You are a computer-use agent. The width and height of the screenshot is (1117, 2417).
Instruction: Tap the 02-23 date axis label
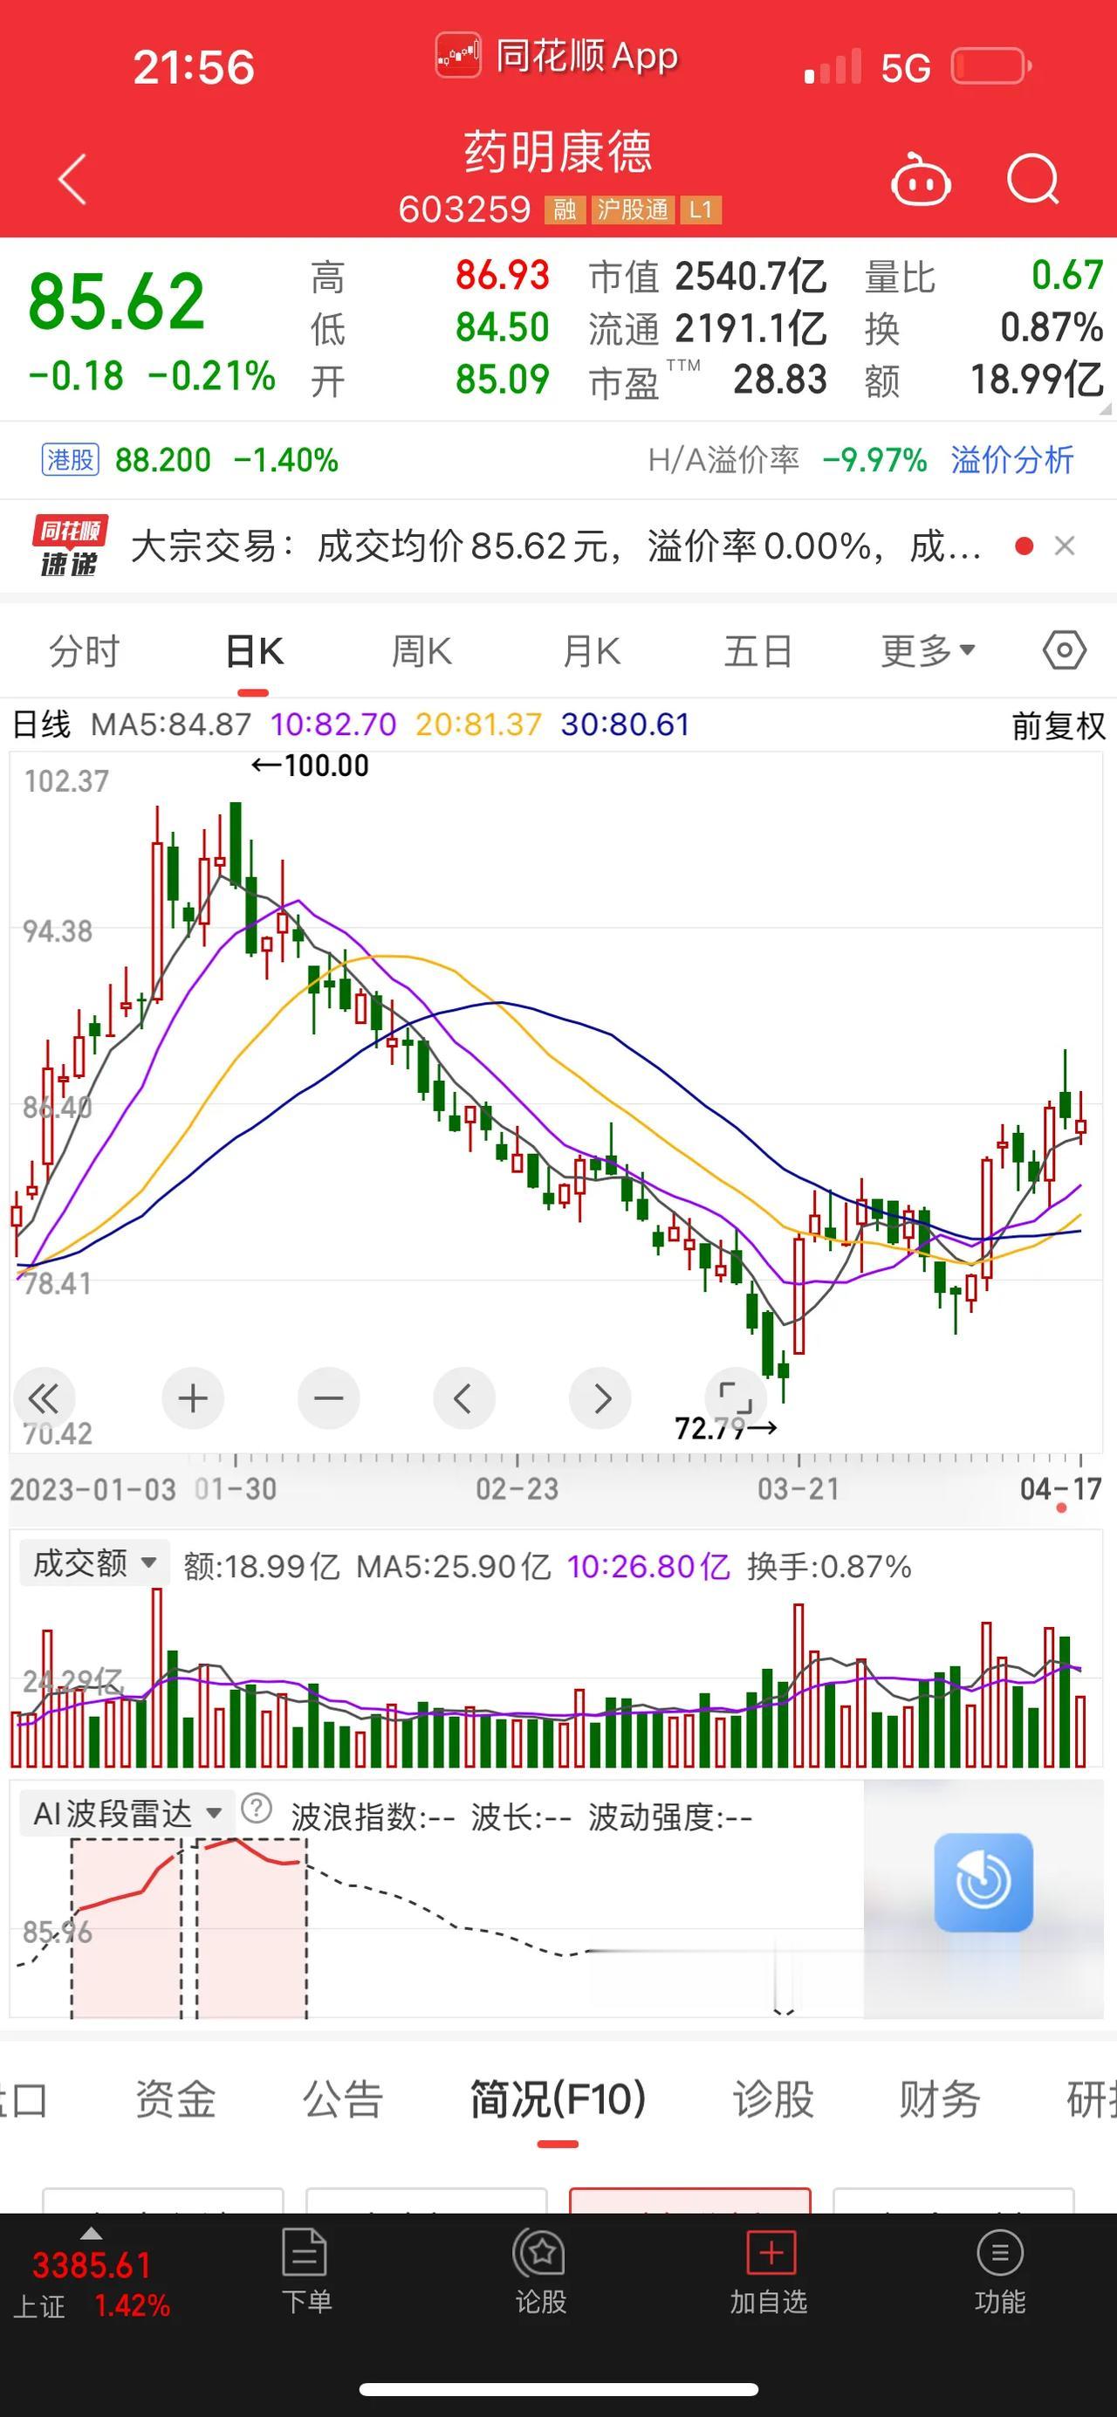517,1488
